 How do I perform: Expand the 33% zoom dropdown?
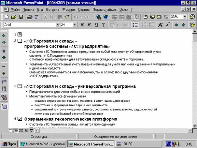(185, 17)
